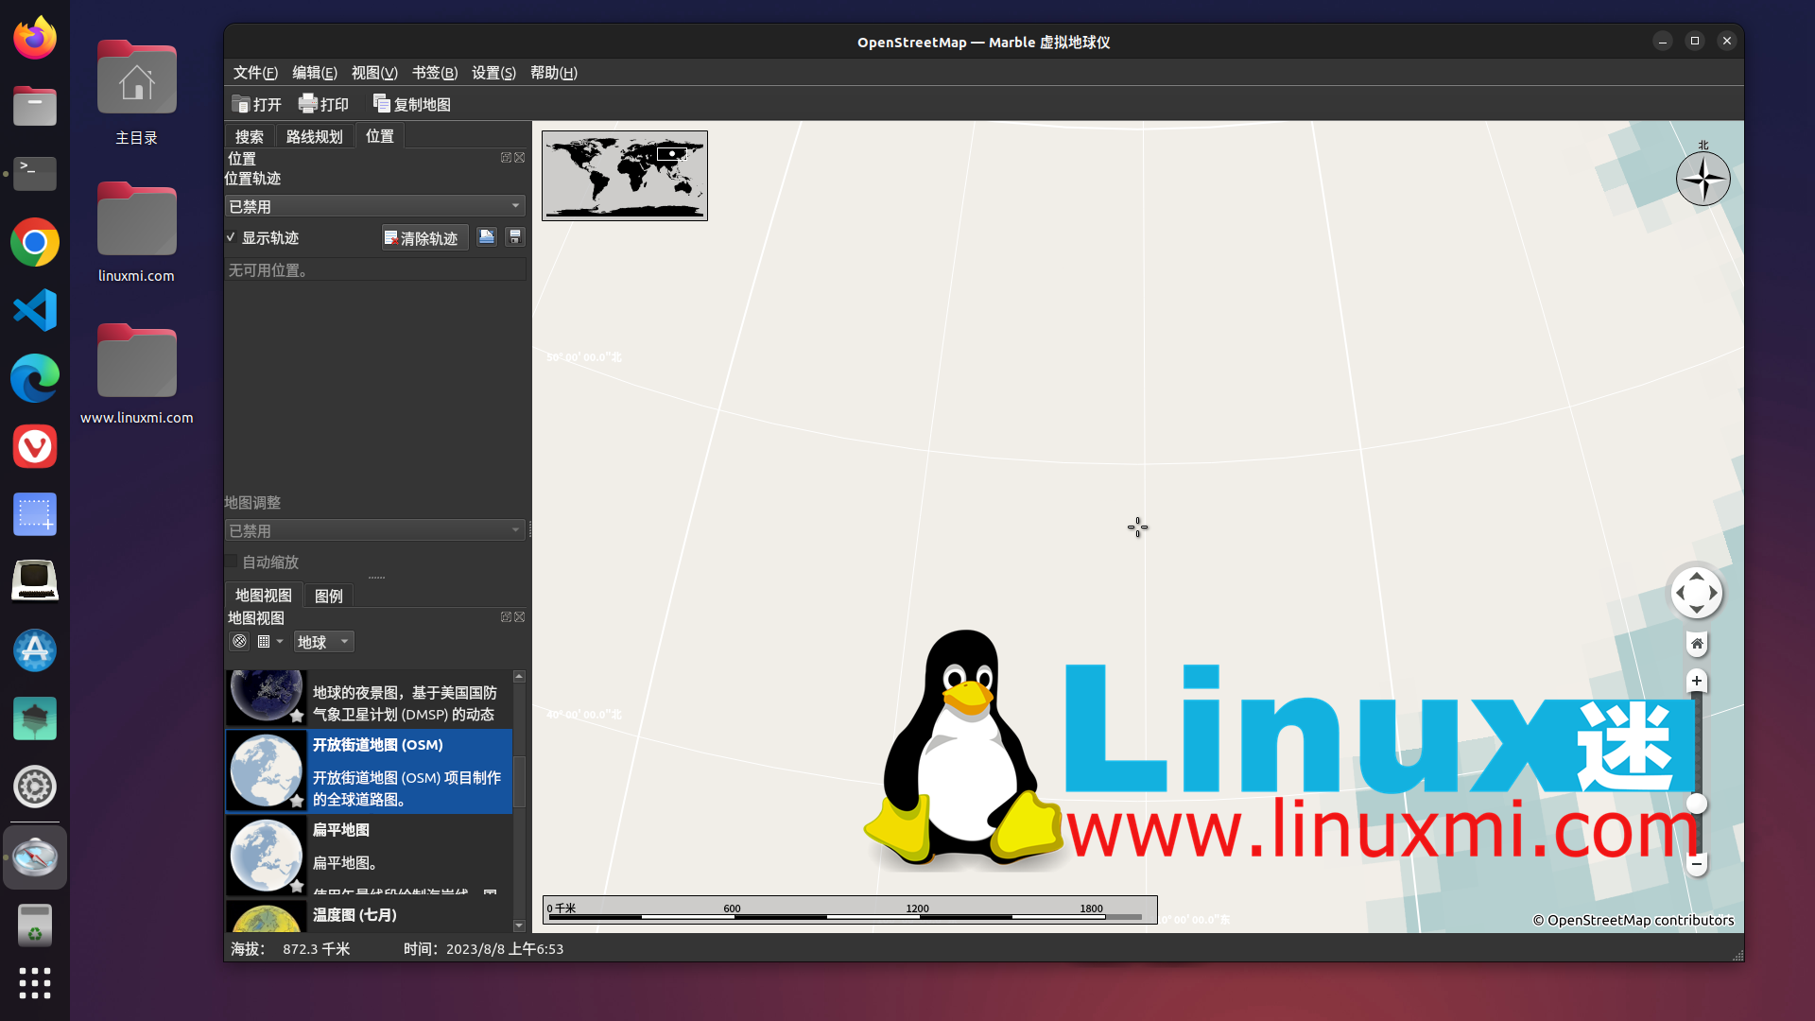Viewport: 1815px width, 1021px height.
Task: Toggle favorite star on 扁平地图 thumbnail
Action: click(297, 887)
